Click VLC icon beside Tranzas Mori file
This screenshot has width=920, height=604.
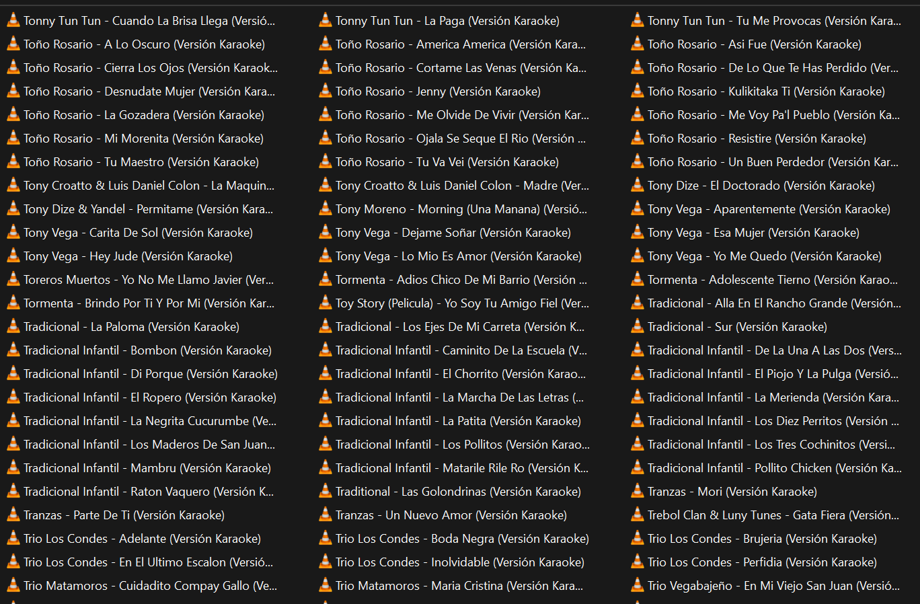pyautogui.click(x=638, y=492)
